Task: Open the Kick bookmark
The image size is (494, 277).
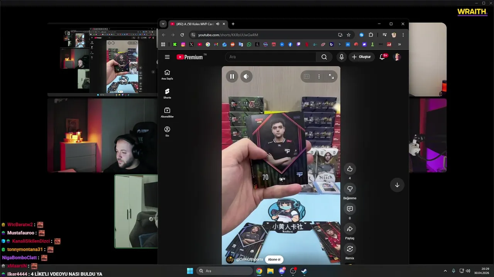Action: click(x=175, y=45)
